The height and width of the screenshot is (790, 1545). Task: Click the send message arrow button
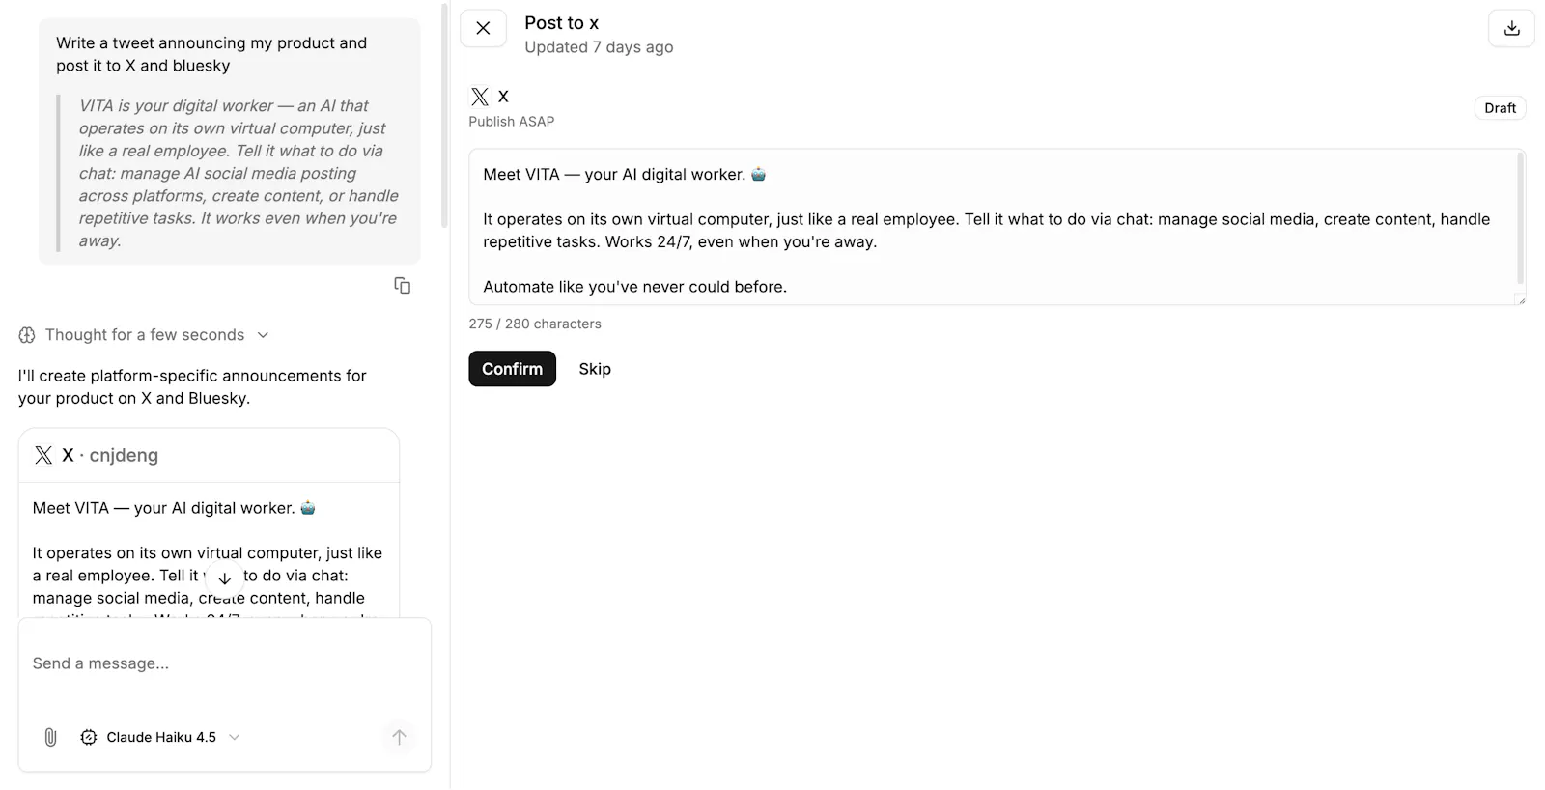pos(399,737)
